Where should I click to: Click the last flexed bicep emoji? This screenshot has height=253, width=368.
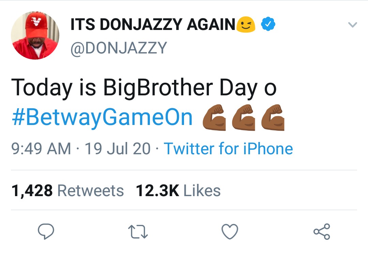click(273, 118)
